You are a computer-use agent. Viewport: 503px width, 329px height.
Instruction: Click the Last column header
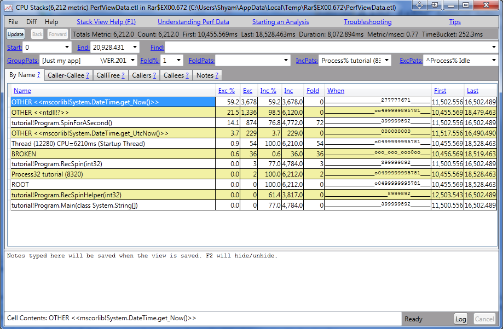(472, 91)
